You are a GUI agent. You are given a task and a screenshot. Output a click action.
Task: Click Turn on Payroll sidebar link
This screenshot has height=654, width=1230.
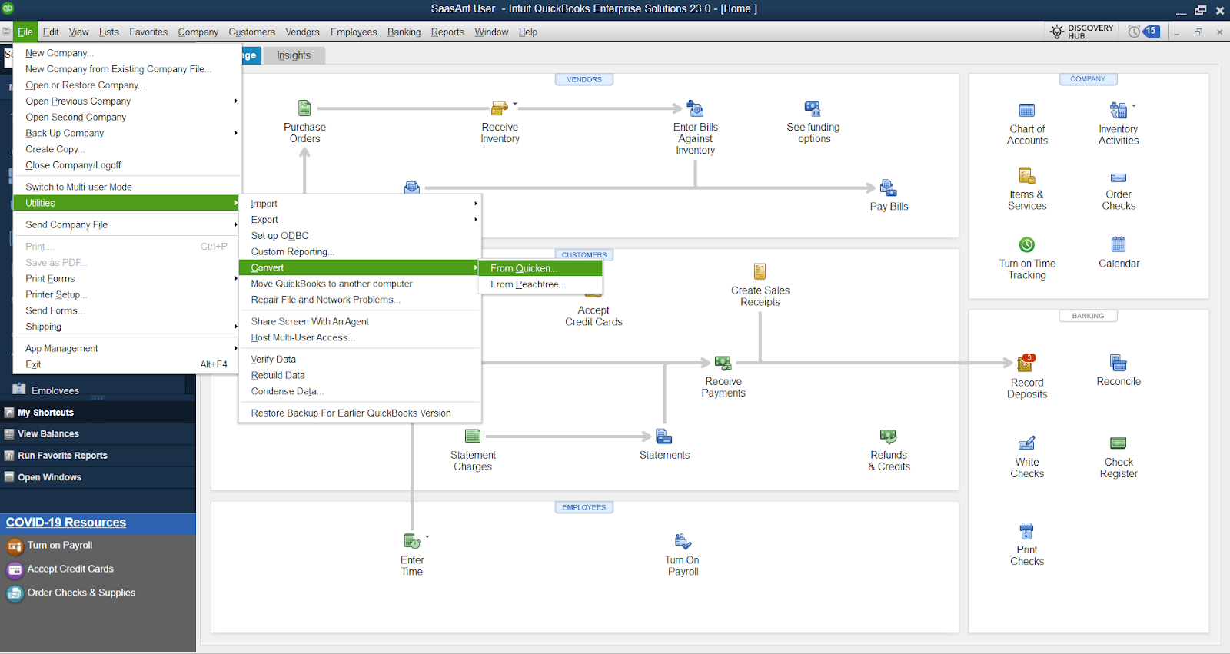[60, 546]
